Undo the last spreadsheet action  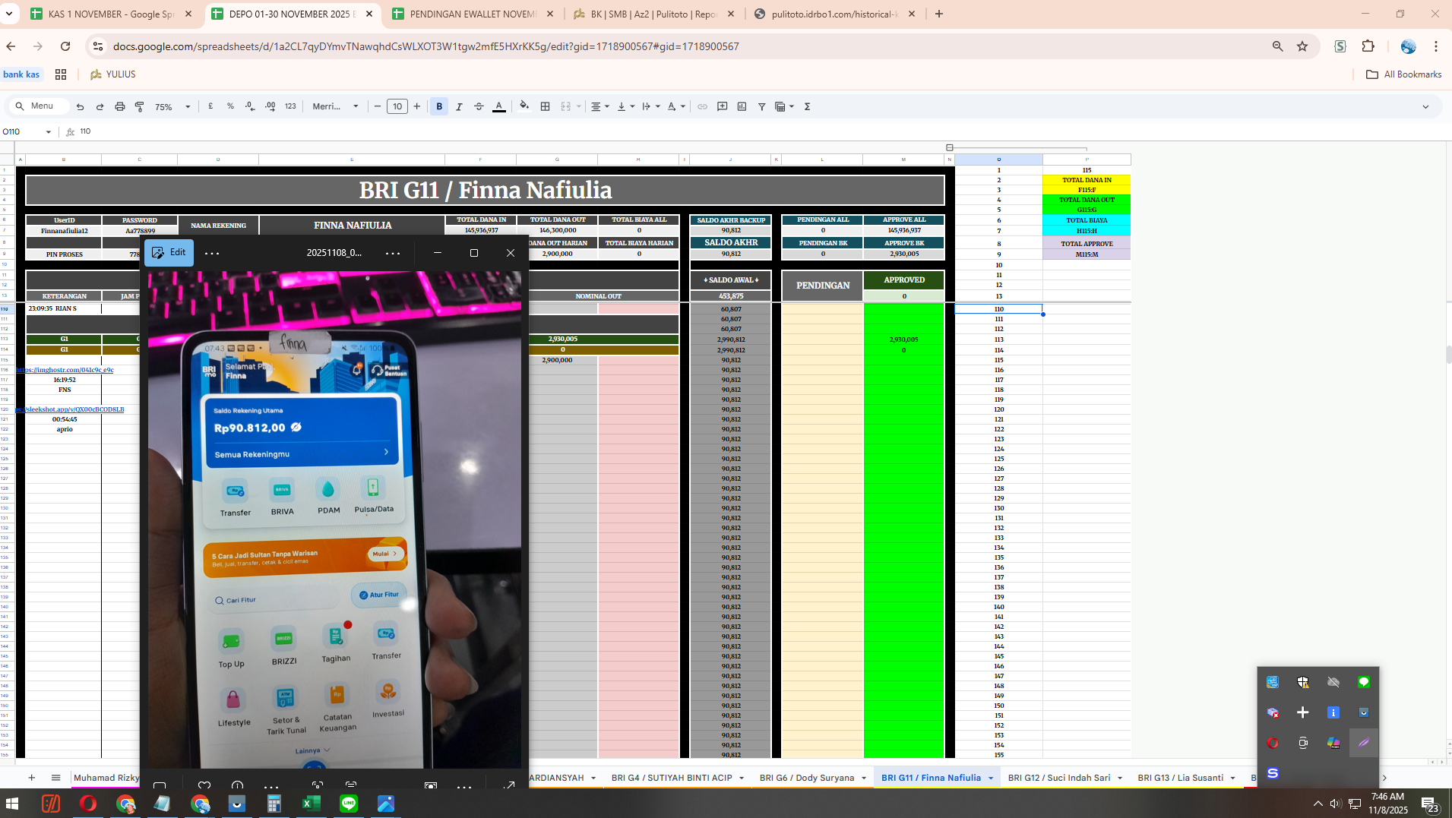click(x=80, y=106)
